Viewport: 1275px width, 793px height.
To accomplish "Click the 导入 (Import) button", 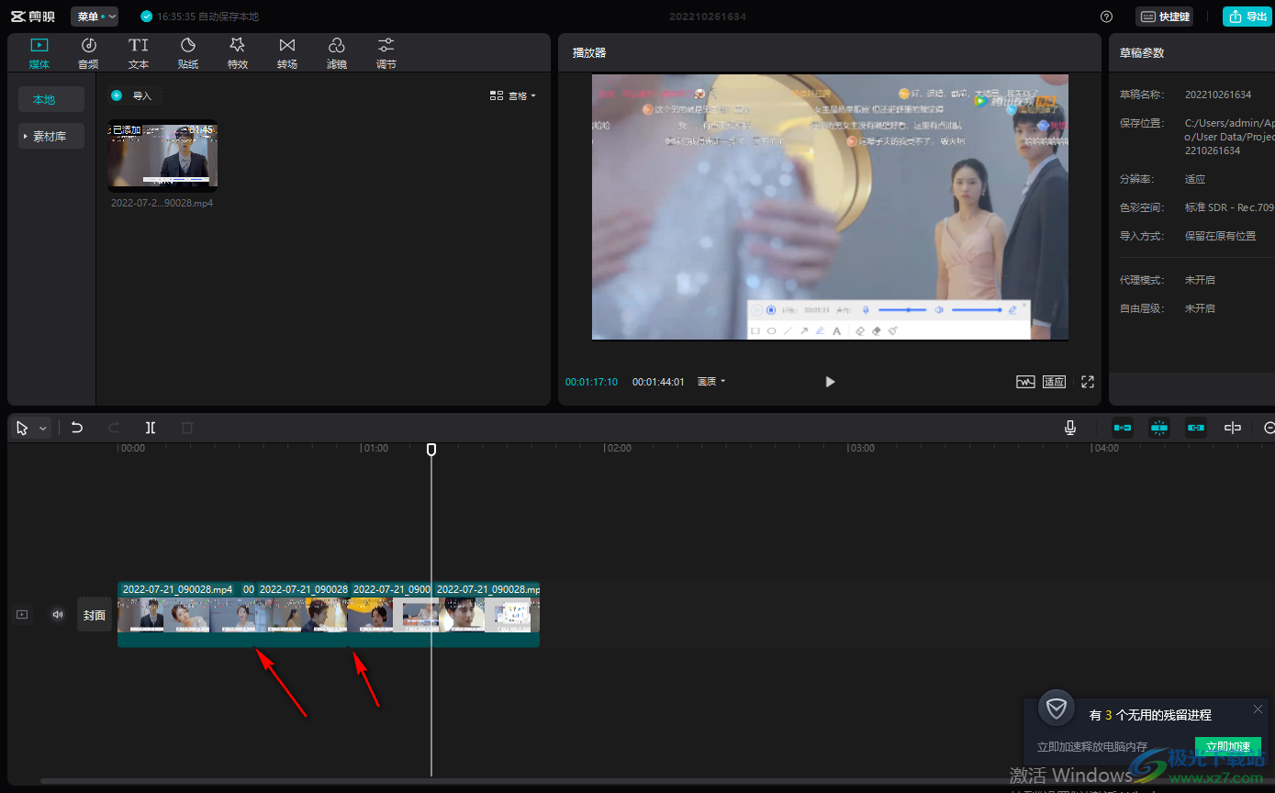I will coord(134,95).
